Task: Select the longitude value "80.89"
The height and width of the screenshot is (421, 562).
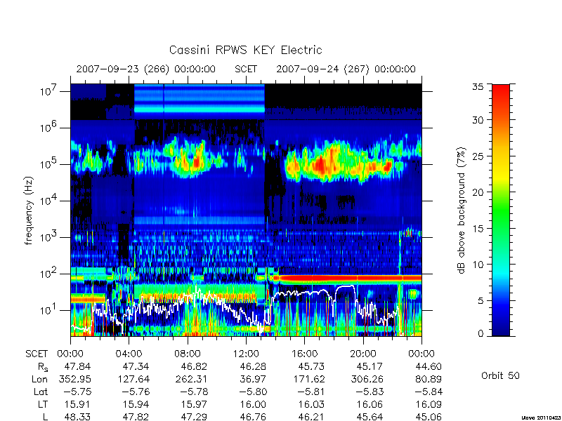Action: tap(429, 379)
